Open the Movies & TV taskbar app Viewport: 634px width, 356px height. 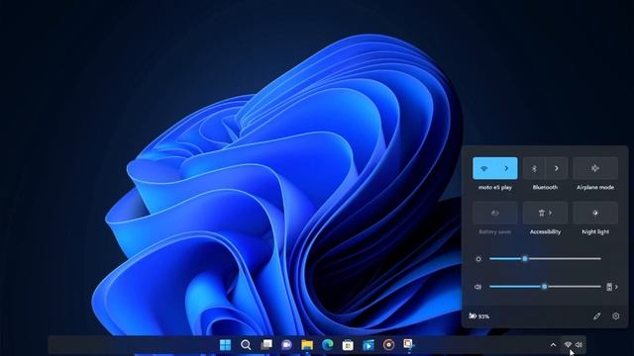tap(369, 345)
